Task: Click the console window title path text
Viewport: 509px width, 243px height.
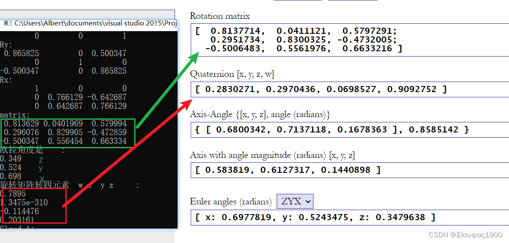Action: click(95, 23)
